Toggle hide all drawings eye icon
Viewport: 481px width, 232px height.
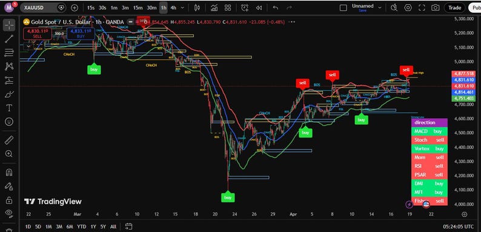pyautogui.click(x=9, y=213)
